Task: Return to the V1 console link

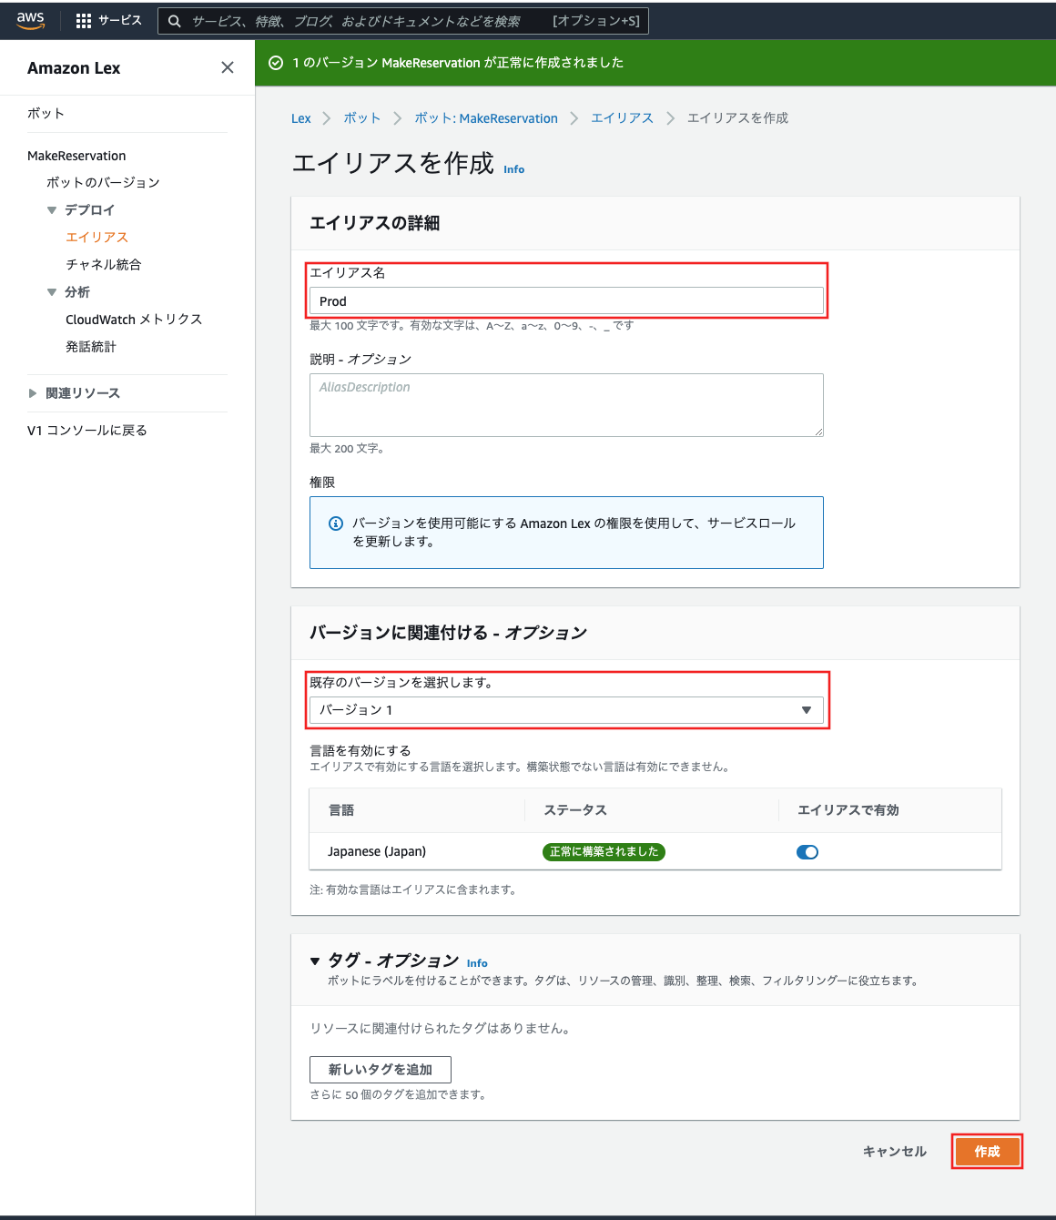Action: point(87,431)
